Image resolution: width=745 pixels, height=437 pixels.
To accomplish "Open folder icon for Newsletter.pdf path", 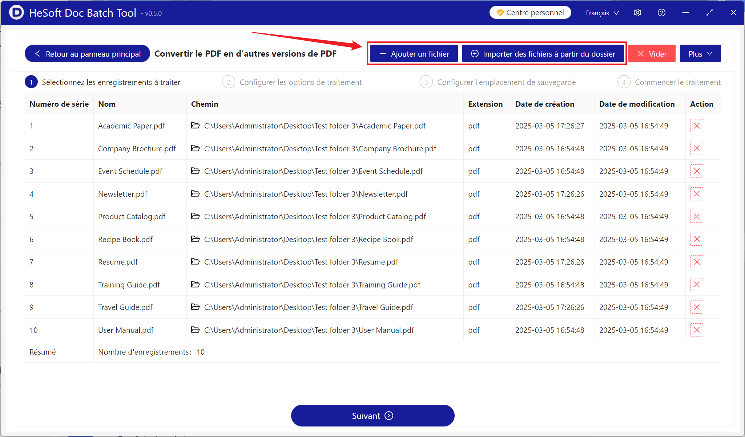I will 196,193.
